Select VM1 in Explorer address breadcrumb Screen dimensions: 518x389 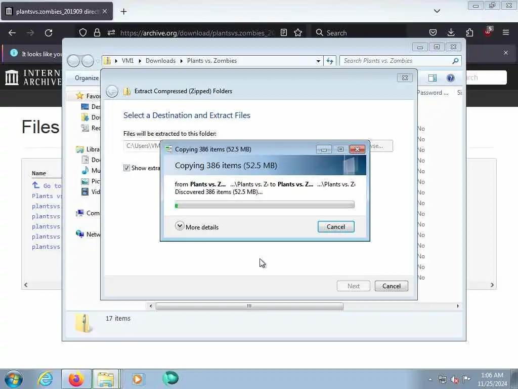tap(127, 61)
